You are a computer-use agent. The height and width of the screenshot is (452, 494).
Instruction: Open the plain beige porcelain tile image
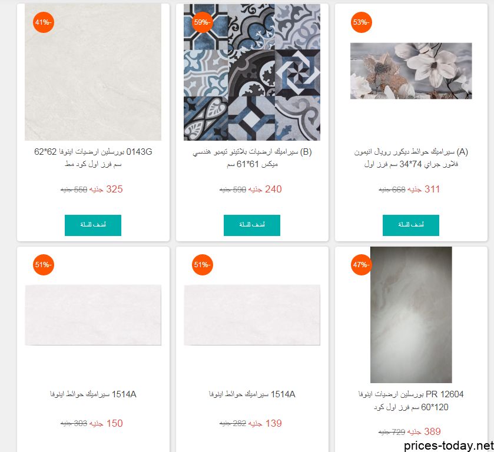point(93,72)
